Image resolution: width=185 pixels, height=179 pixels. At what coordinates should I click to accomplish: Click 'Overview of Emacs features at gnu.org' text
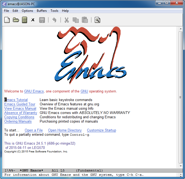coord(69,104)
